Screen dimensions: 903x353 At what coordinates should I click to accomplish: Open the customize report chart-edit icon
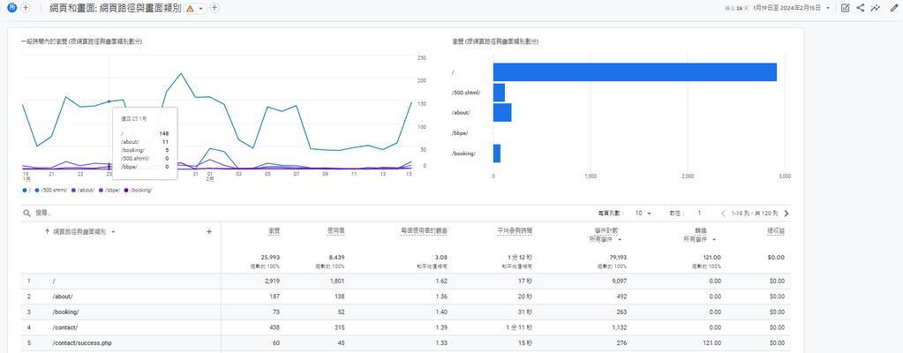(845, 8)
